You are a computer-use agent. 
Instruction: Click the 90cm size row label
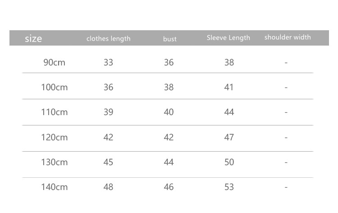tap(55, 63)
